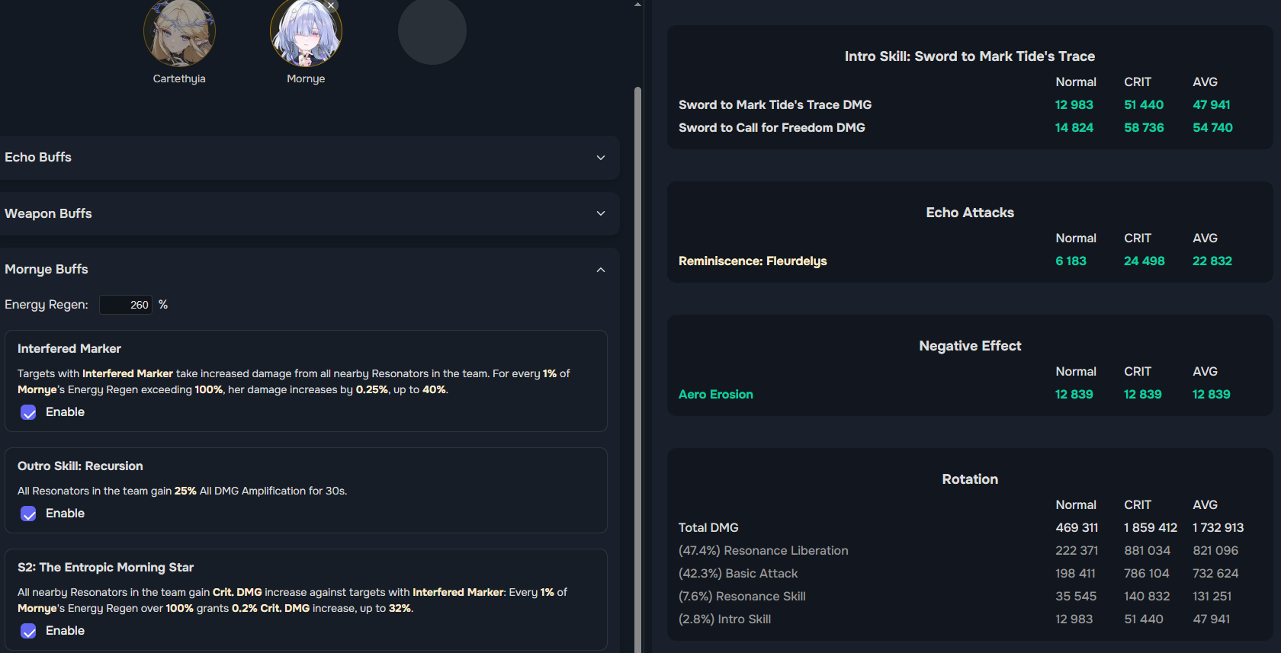1281x653 pixels.
Task: Click Reminiscence: Fleurdelys echo attack label
Action: 752,261
